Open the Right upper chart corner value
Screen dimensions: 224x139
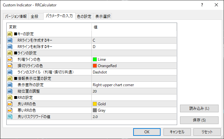point(134,85)
